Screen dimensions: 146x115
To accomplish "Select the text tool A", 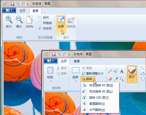I will 122,71.
